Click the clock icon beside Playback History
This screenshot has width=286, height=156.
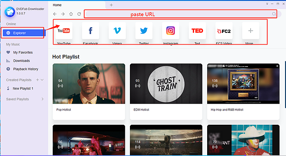point(8,69)
